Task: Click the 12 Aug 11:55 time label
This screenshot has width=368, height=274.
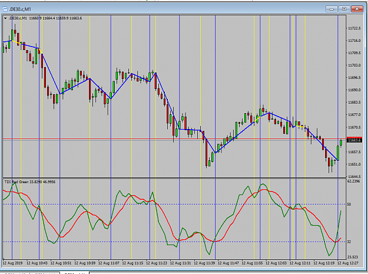Action: 253,263
